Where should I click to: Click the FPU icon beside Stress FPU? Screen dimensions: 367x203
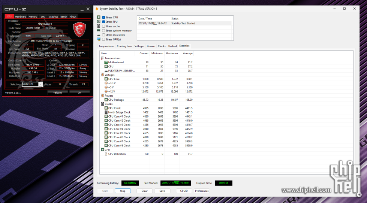pos(99,21)
